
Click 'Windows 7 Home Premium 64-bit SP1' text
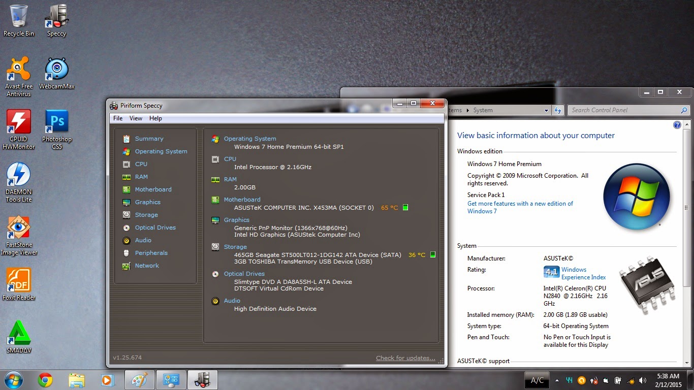tap(289, 147)
